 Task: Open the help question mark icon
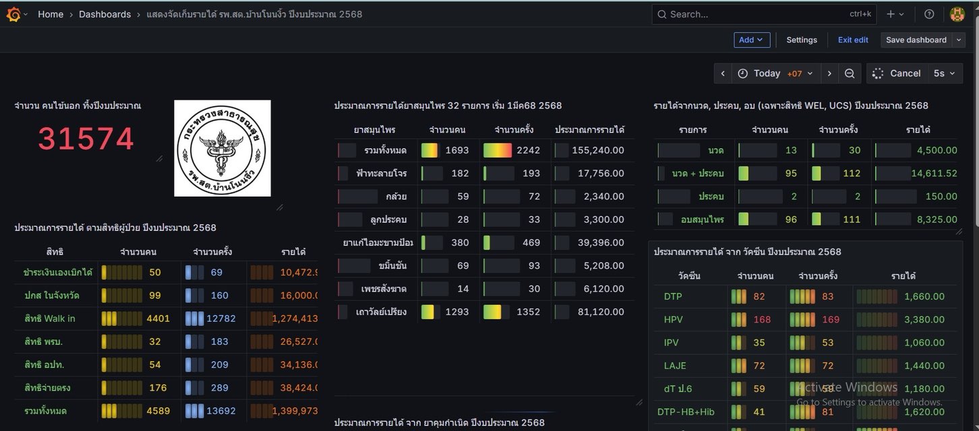pyautogui.click(x=929, y=14)
